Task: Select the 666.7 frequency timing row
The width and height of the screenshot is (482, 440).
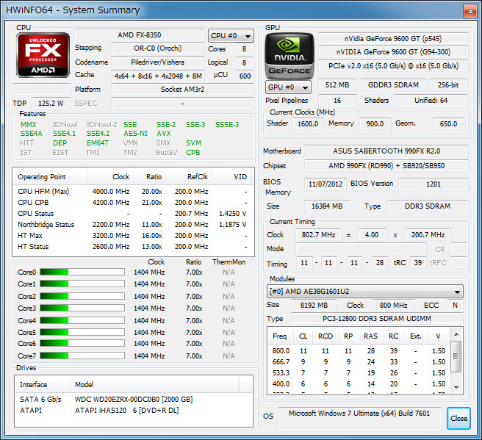Action: [359, 362]
